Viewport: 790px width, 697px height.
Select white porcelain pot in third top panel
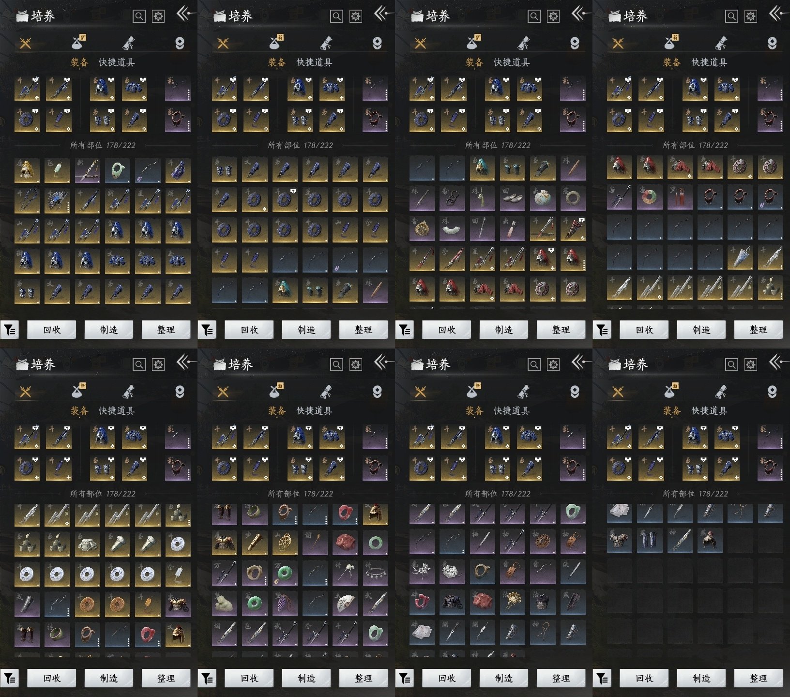(543, 198)
